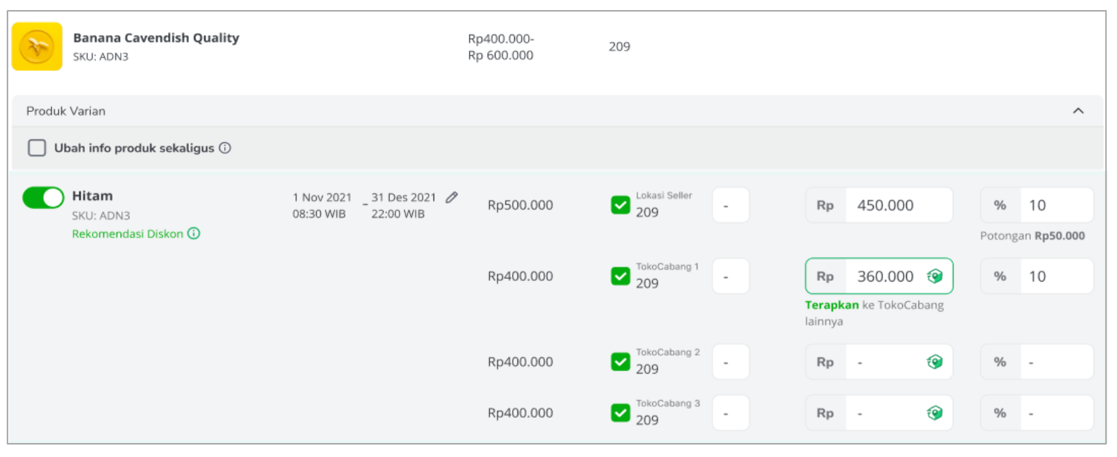The height and width of the screenshot is (457, 1117).
Task: Uncheck the TokoCabang 3 checkbox
Action: tap(620, 413)
